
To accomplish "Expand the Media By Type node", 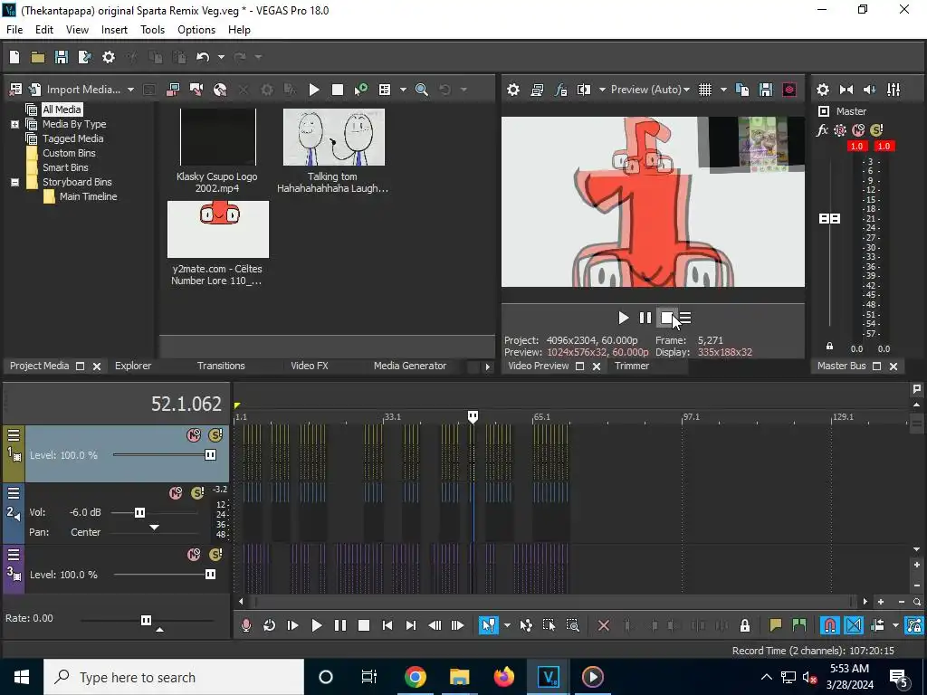I will 14,124.
